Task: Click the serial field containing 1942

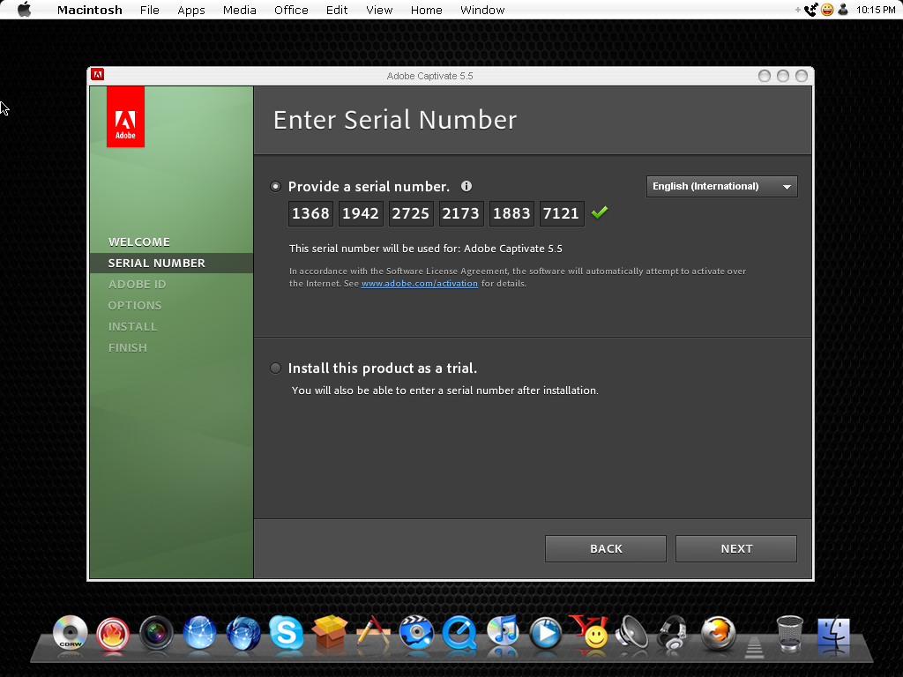Action: click(x=361, y=213)
